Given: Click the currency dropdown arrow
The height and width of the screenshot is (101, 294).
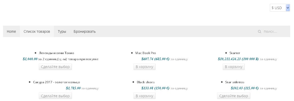Looking at the screenshot, I should pyautogui.click(x=288, y=8).
